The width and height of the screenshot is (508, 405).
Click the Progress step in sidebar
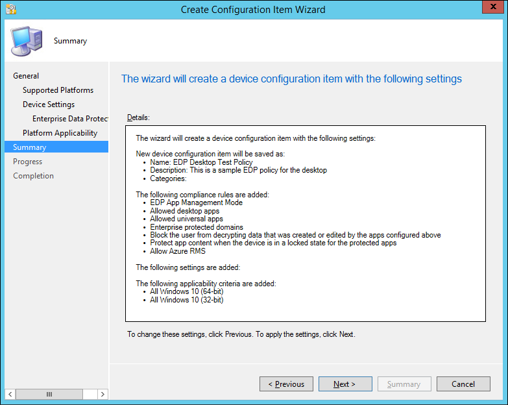27,162
